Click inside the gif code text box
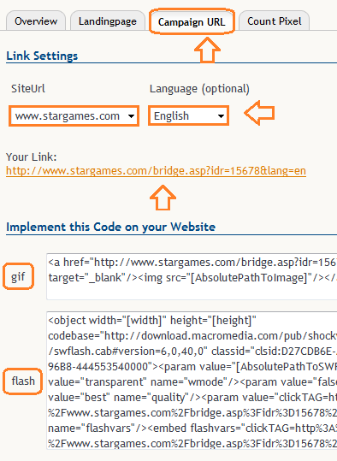This screenshot has height=461, width=337. pyautogui.click(x=192, y=276)
